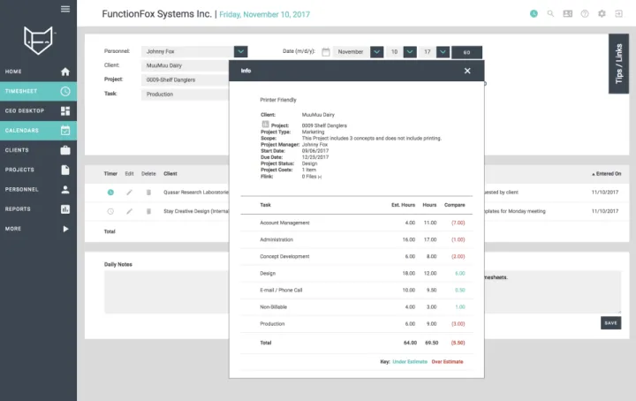
Task: Expand the Personnel dropdown for Johnny Fox
Action: (x=241, y=52)
